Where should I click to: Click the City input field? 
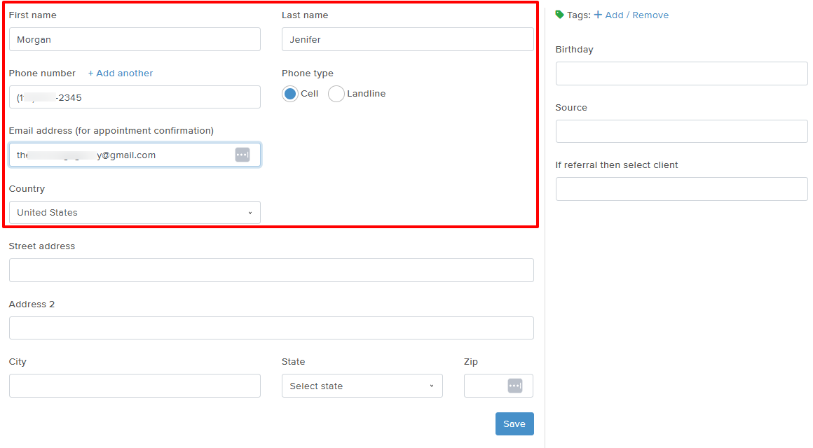135,386
